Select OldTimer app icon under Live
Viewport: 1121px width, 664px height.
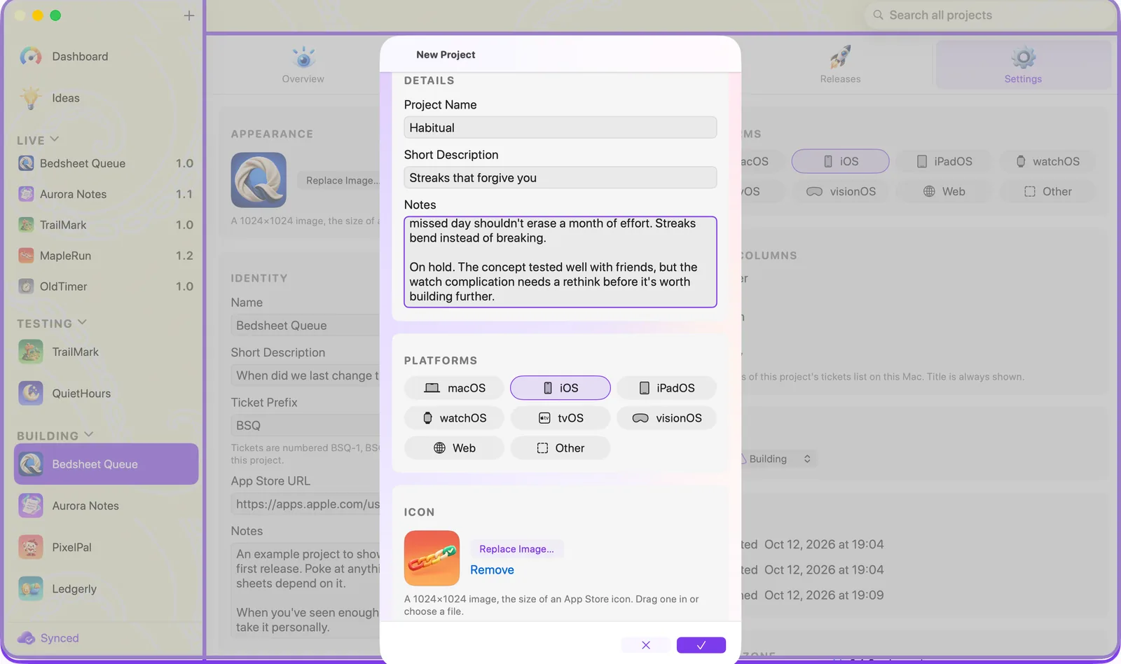click(26, 286)
